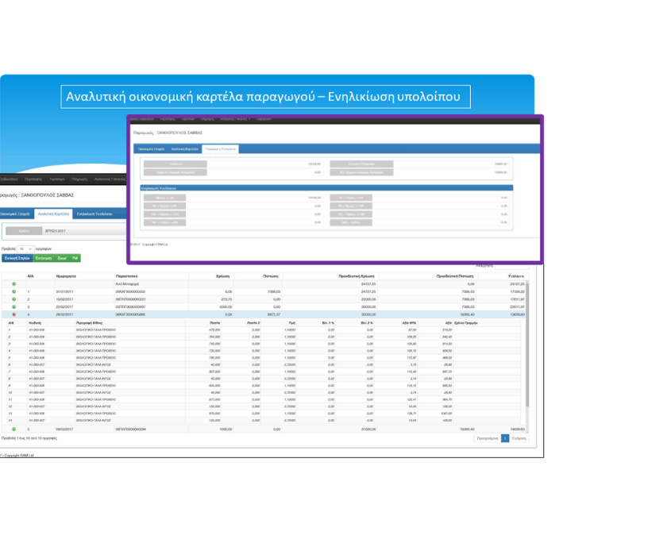Open Παραλαβές menu in back window navbar

point(33,179)
